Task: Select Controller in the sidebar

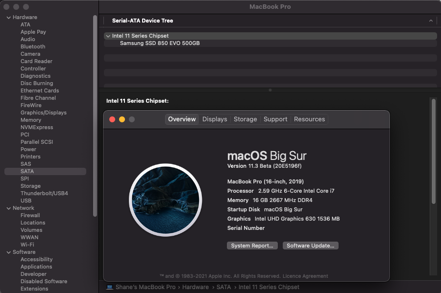Action: pos(33,68)
